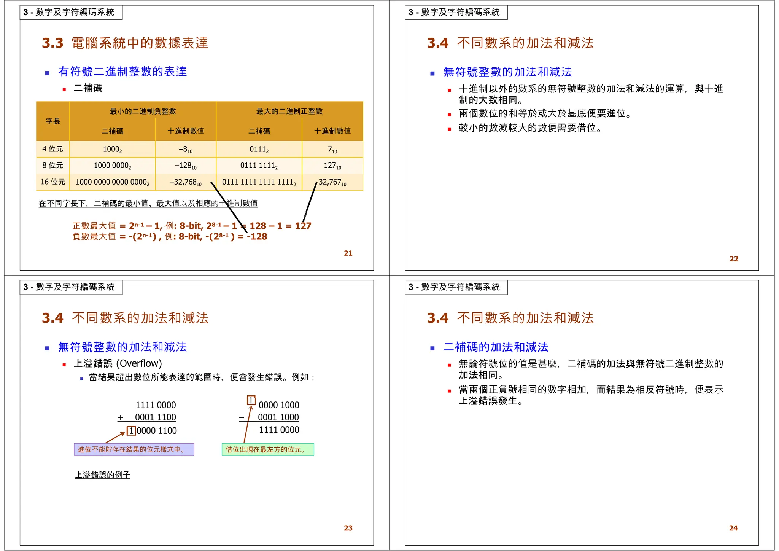Select the heading '二補碼的加法和減法'
The height and width of the screenshot is (551, 779).
tap(496, 347)
